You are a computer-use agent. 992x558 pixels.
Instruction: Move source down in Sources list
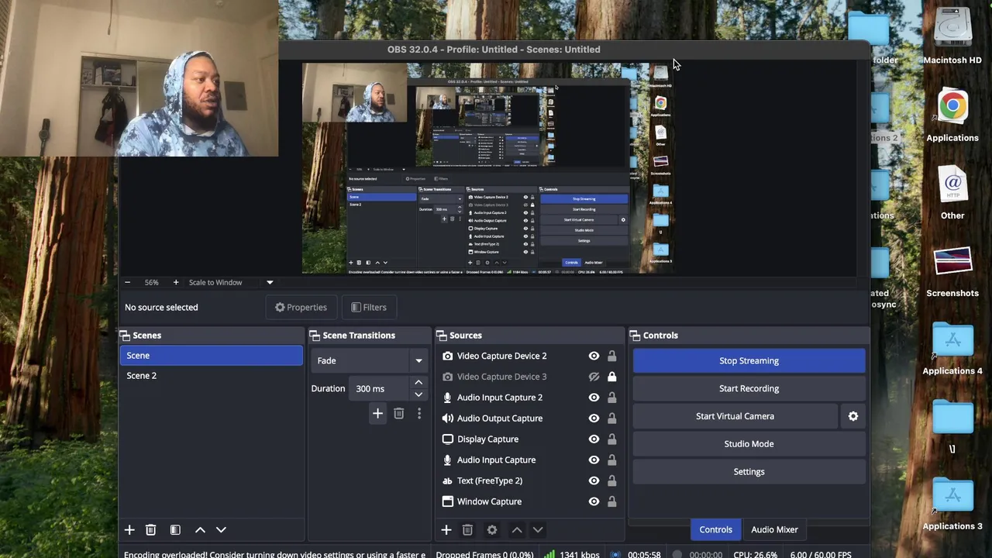point(538,530)
